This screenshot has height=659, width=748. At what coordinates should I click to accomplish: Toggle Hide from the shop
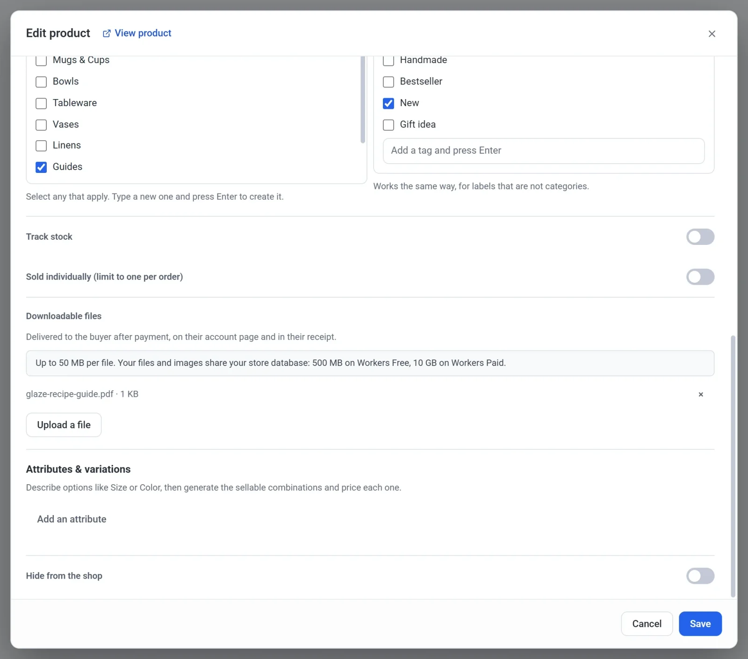(x=700, y=576)
